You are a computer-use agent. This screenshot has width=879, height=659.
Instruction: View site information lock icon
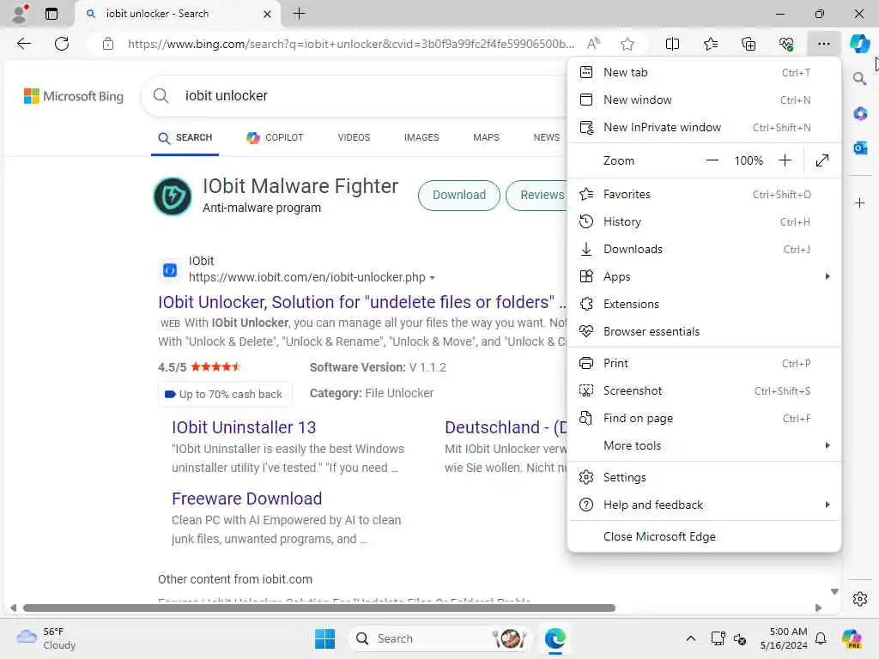108,44
